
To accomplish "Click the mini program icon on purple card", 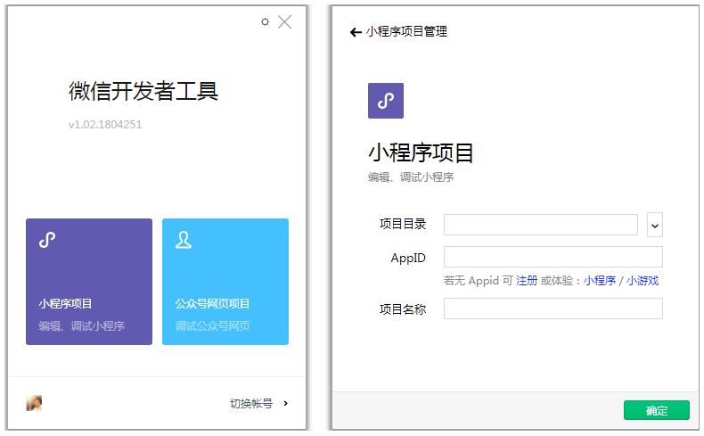I will [x=47, y=240].
